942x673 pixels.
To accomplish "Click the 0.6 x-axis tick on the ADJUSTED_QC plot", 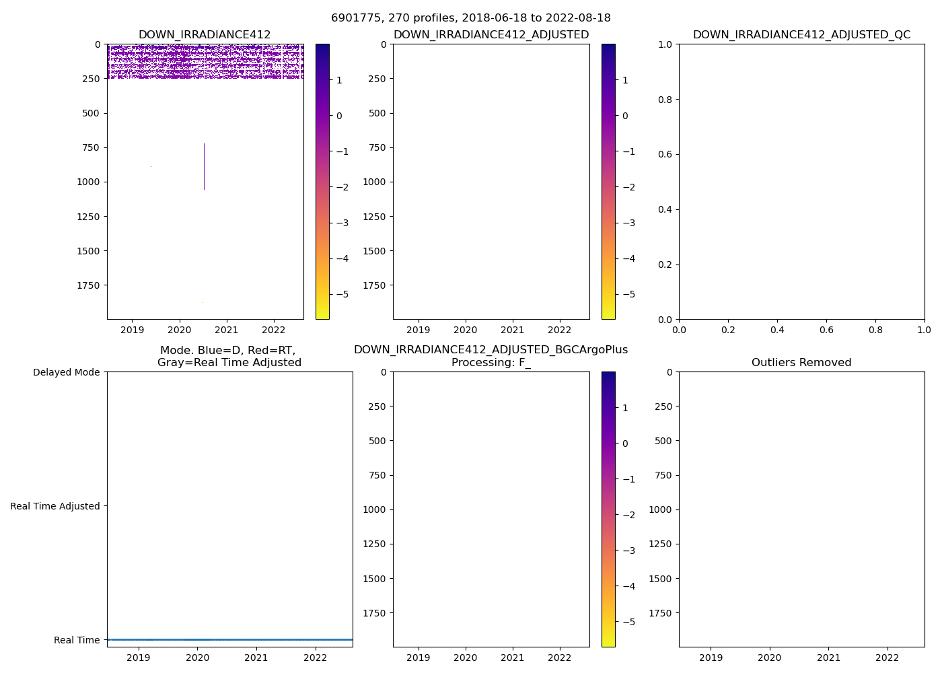I will point(826,330).
